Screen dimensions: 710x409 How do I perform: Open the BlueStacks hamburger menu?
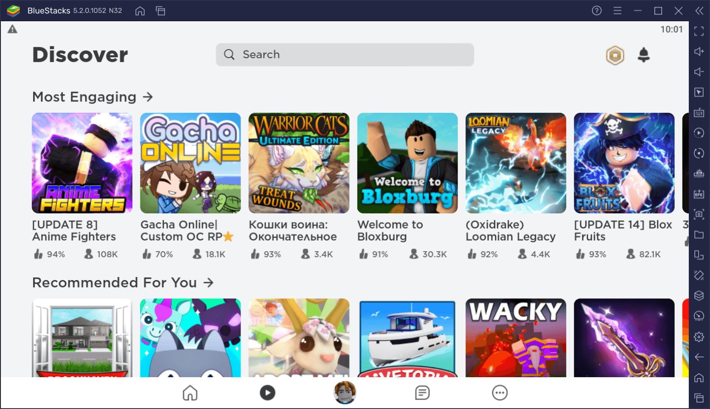click(617, 11)
